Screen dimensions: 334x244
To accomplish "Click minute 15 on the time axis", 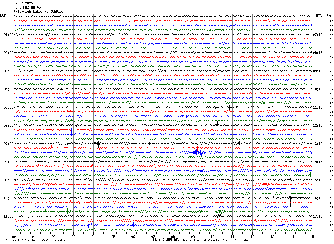I will pos(312,237).
